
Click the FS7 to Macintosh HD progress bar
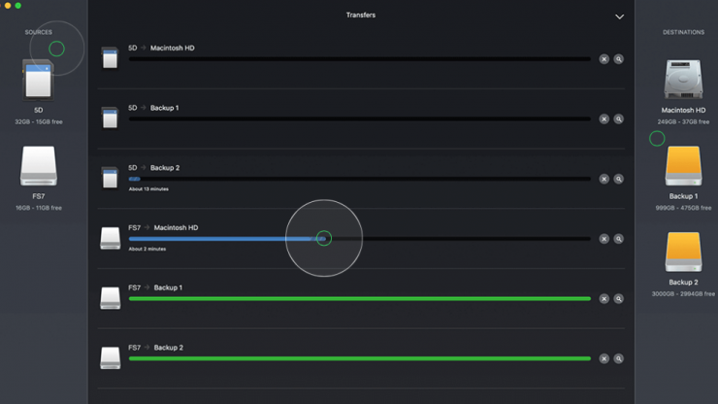[x=359, y=239]
